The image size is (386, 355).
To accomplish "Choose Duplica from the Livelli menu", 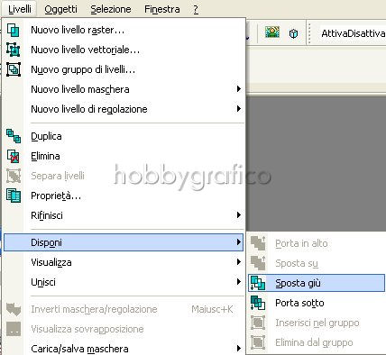I will [124, 136].
